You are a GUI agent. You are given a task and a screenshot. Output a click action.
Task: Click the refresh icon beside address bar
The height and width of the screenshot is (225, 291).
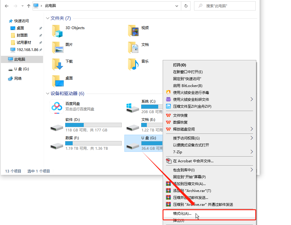click(185, 6)
